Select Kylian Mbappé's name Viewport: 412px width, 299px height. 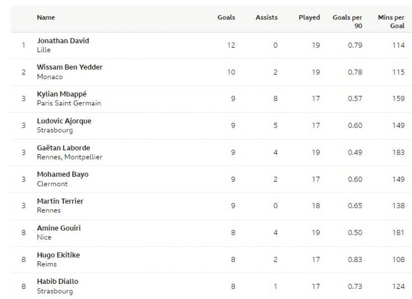pos(62,94)
